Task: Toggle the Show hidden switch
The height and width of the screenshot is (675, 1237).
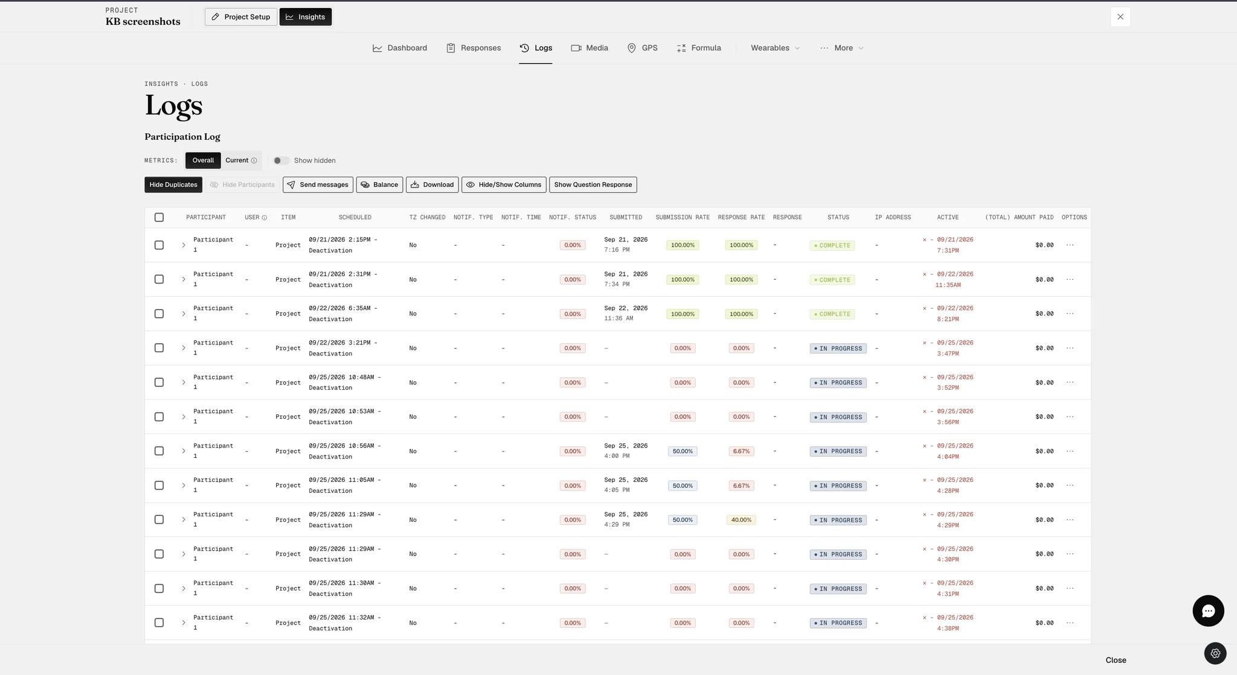Action: tap(280, 160)
